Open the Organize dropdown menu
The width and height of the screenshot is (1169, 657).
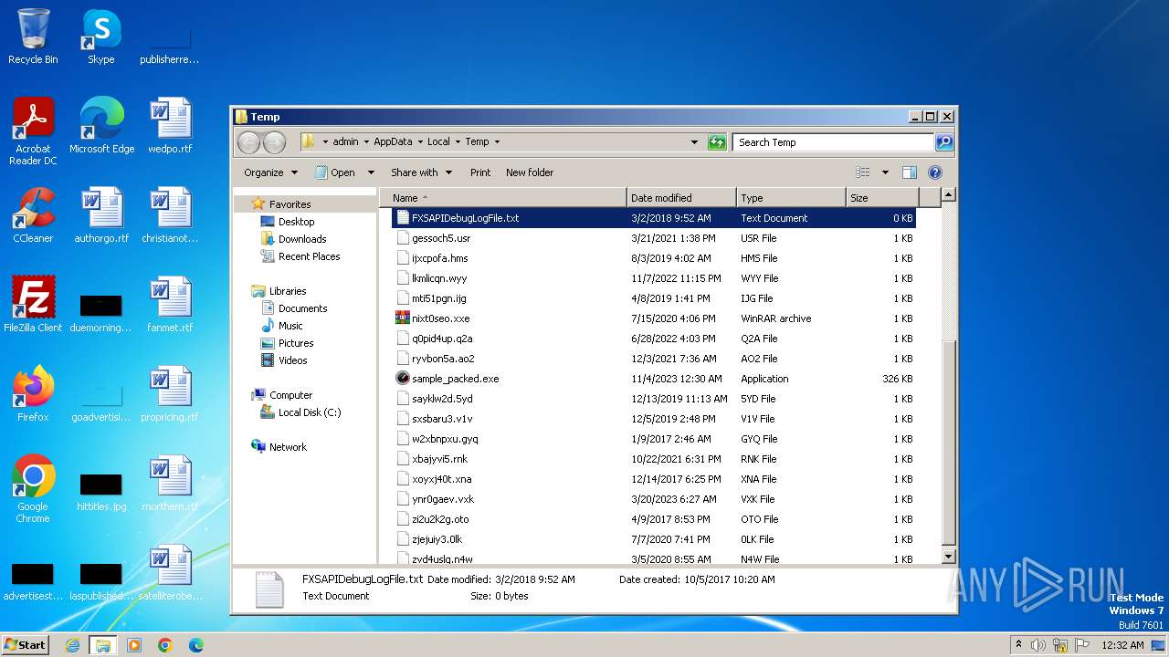tap(270, 172)
